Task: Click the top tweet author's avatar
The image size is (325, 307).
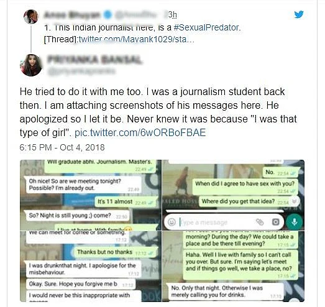Action: point(31,17)
